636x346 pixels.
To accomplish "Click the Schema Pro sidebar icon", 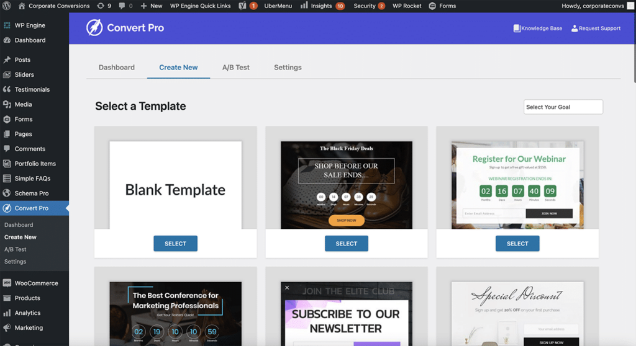I will 7,193.
